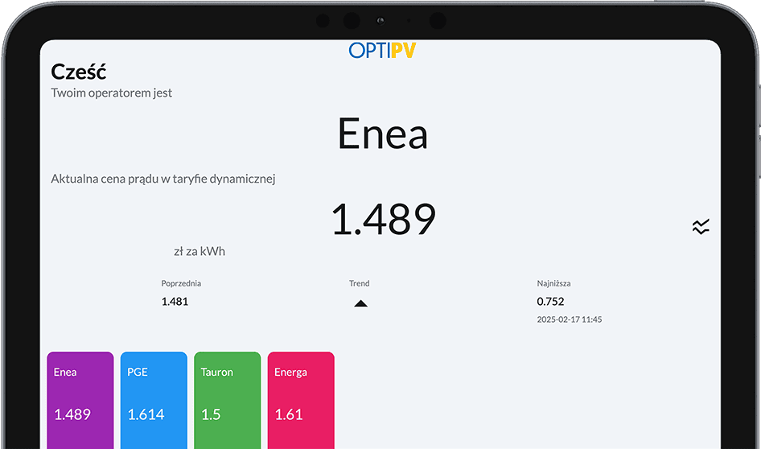Open the price chart wave icon
Image resolution: width=761 pixels, height=449 pixels.
click(701, 227)
